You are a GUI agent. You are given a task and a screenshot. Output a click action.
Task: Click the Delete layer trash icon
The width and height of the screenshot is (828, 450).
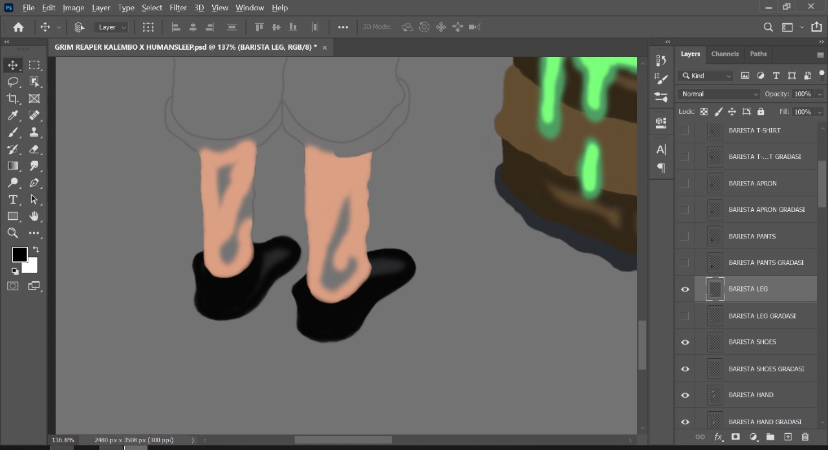[x=805, y=437]
